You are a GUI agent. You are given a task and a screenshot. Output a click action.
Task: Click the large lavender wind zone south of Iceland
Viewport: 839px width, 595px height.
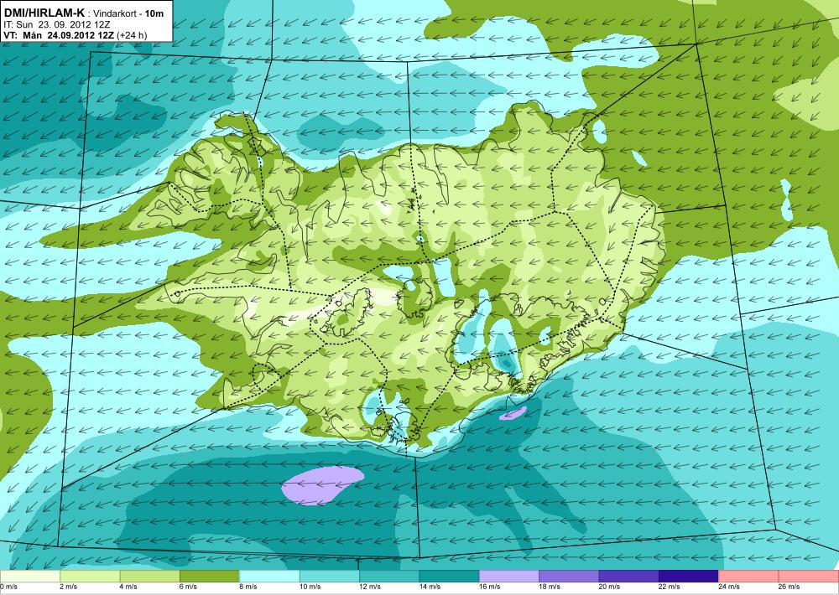322,485
